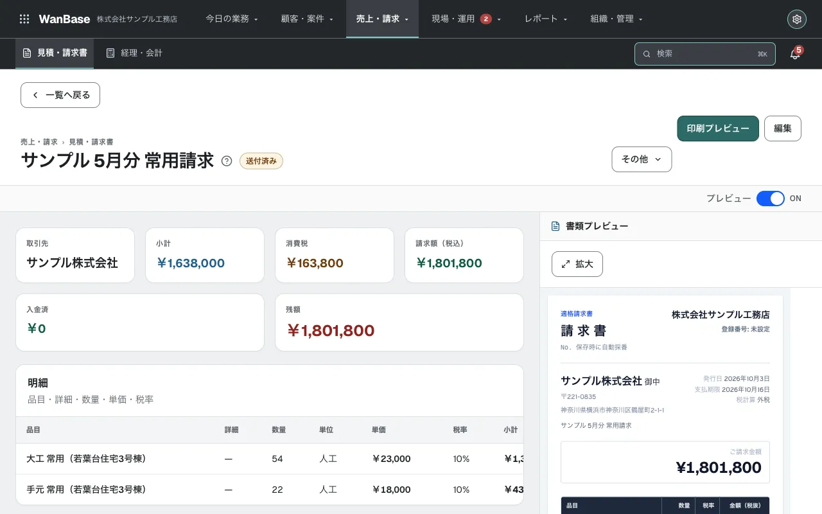Click the 取引先 サンプル株式会社 card
Screen dimensions: 822x514
(x=75, y=255)
